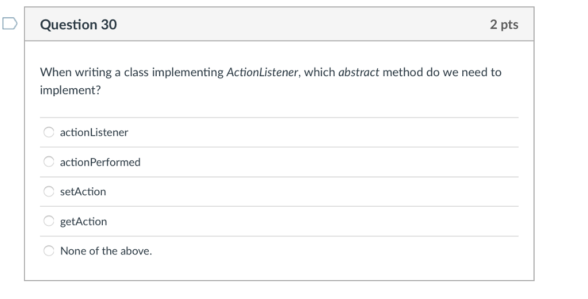Mark the setAction radio button
588x299 pixels.
[49, 191]
